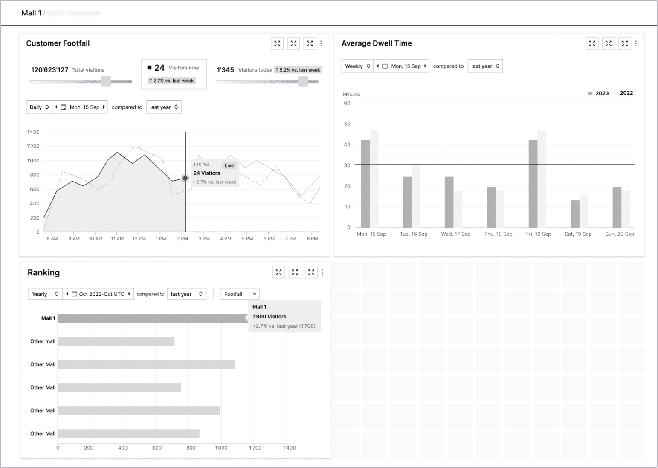Toggle the 2022 legend series in Dwell Time chart
This screenshot has height=468, width=658.
624,93
